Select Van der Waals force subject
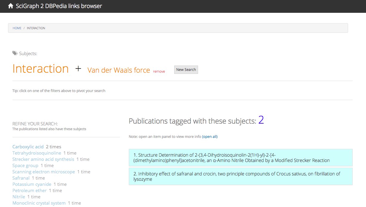Viewport: 366px width, 207px height. point(119,70)
